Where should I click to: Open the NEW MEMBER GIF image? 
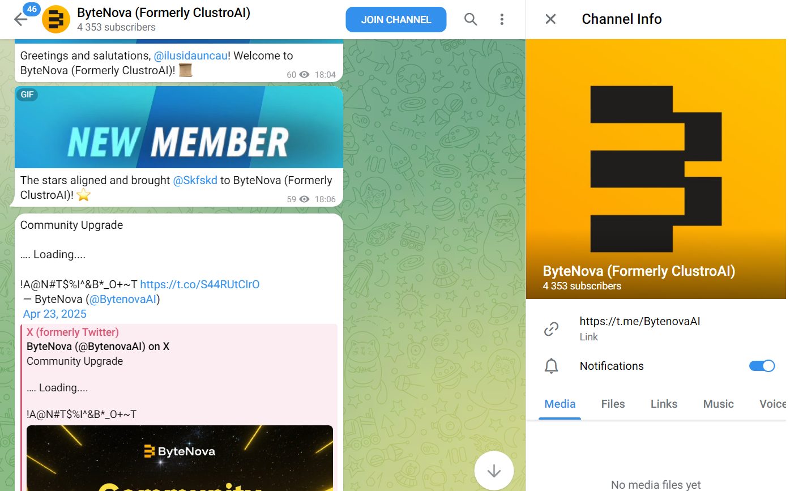[179, 127]
